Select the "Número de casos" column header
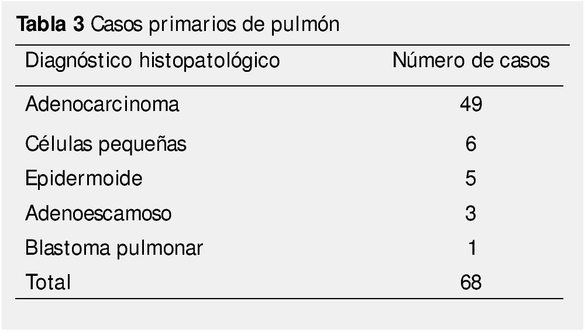The image size is (585, 336). click(471, 60)
